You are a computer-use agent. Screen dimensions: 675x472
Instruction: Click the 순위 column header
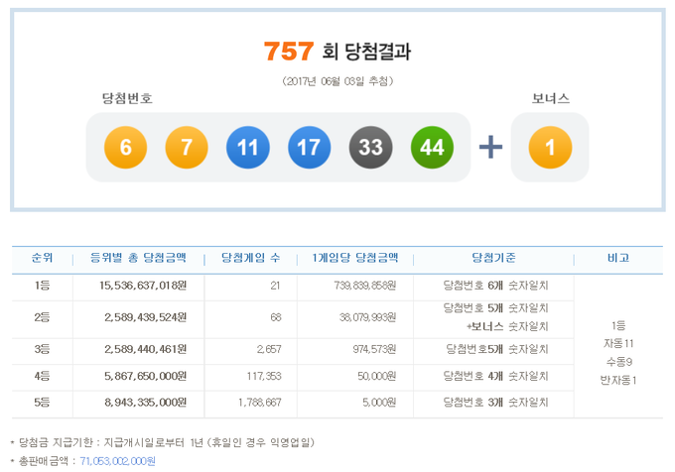point(44,258)
